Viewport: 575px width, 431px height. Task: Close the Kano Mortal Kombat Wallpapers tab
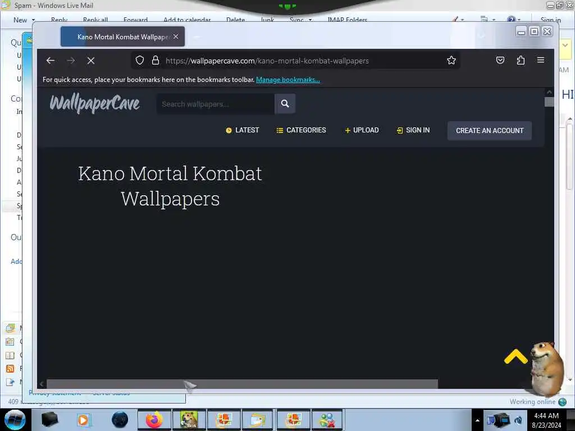pos(176,36)
